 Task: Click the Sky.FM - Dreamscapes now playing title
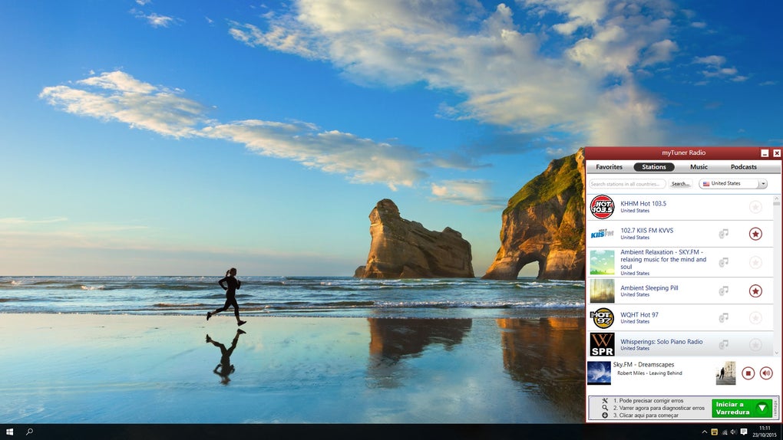coord(643,365)
